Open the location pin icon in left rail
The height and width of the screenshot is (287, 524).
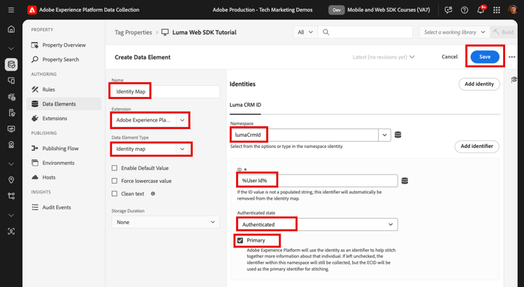click(x=11, y=180)
